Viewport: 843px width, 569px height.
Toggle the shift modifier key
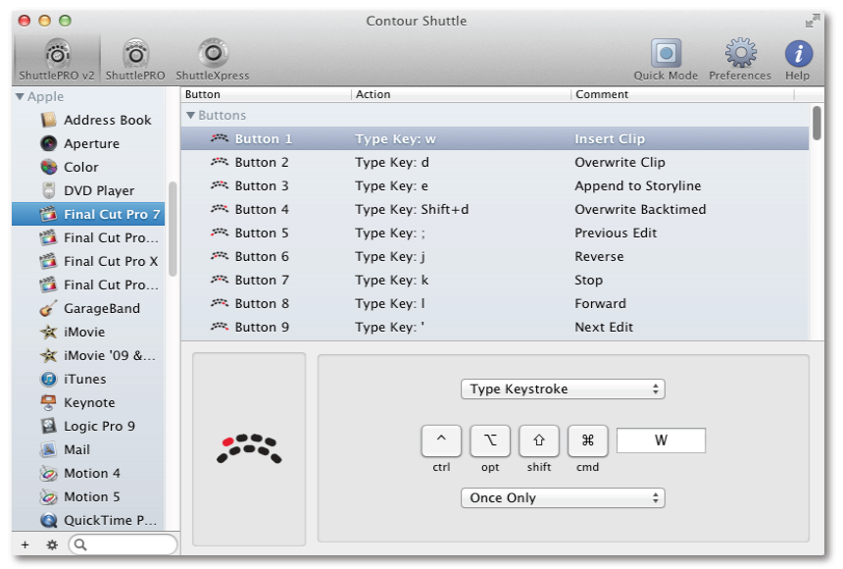(x=539, y=440)
